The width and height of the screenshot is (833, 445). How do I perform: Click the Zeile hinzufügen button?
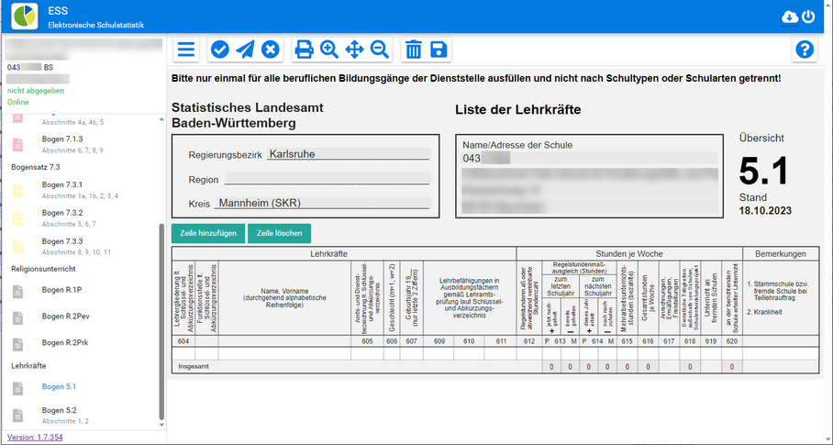coord(208,233)
